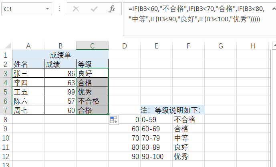This screenshot has width=276, height=167.
Task: Click the grade cell 良好 in row 3
Action: coord(93,73)
